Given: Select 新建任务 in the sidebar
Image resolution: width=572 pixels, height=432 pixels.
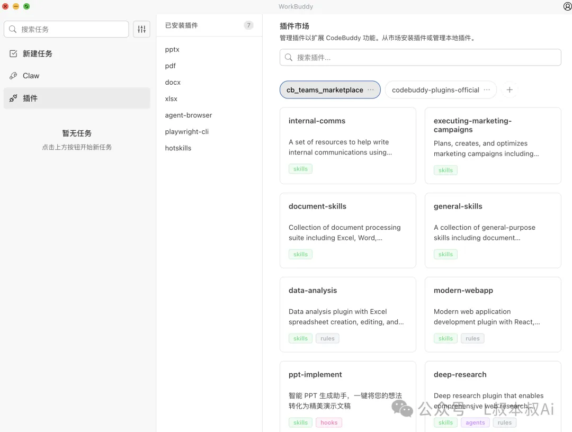Looking at the screenshot, I should tap(77, 53).
